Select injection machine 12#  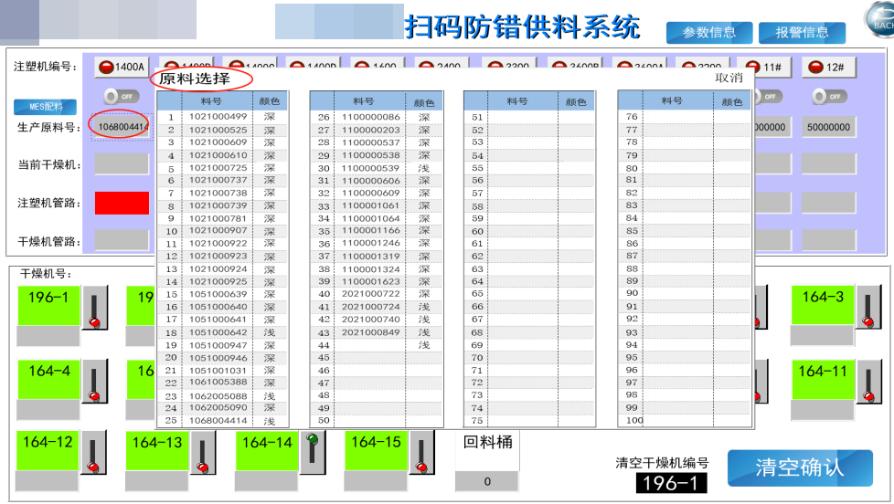828,68
